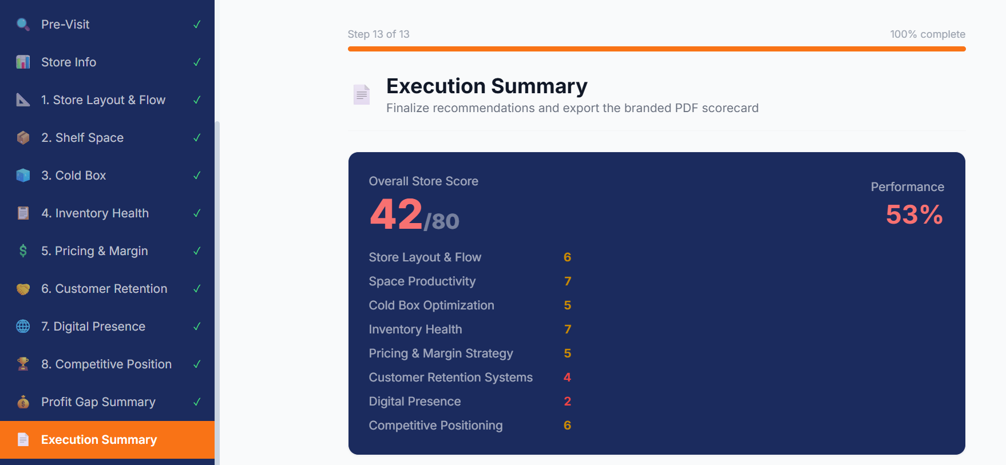Click the Inventory Health ledger icon
Image resolution: width=1006 pixels, height=465 pixels.
23,213
